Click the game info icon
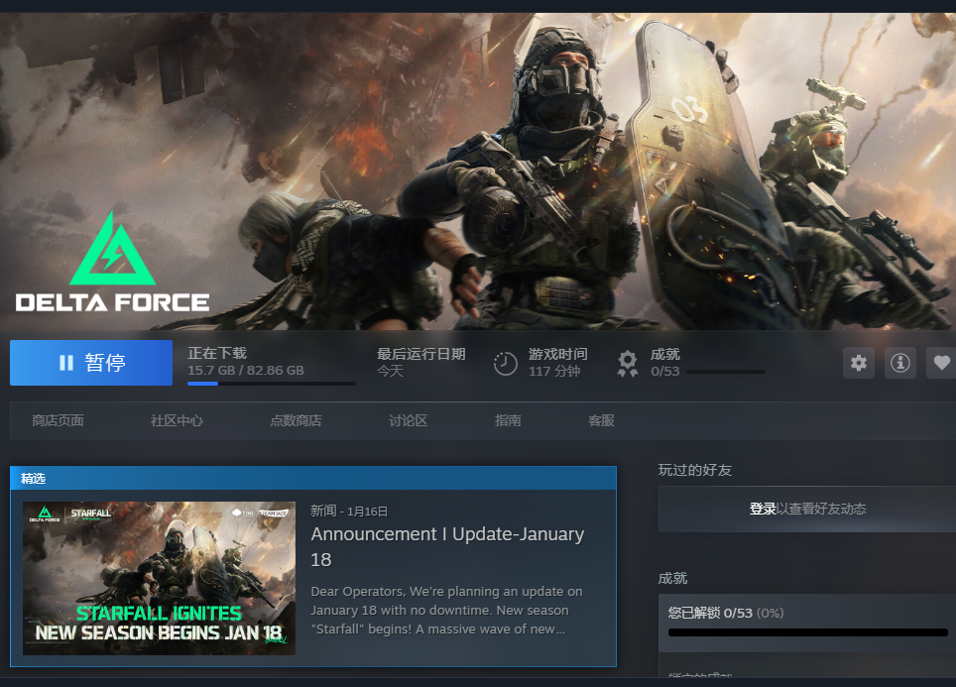Screen dimensions: 956x687 pos(900,363)
